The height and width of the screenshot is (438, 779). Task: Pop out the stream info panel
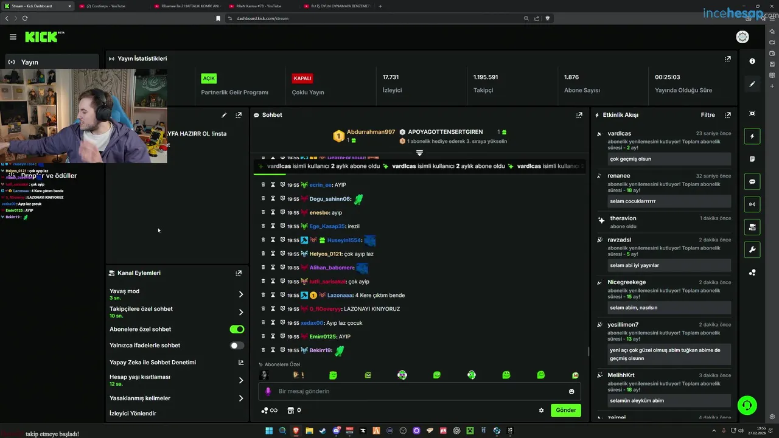239,115
